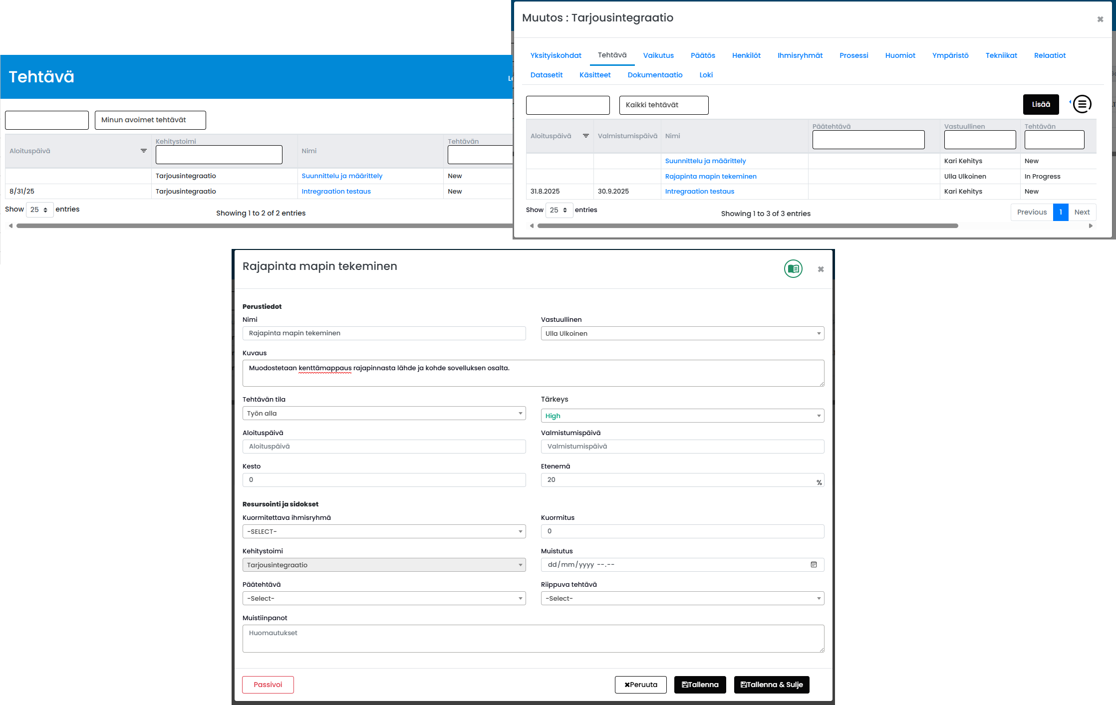Click the green book guide icon

click(793, 269)
